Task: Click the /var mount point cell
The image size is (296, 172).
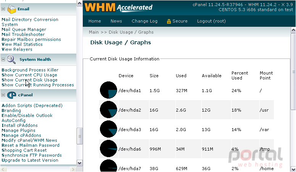Action: tap(264, 130)
